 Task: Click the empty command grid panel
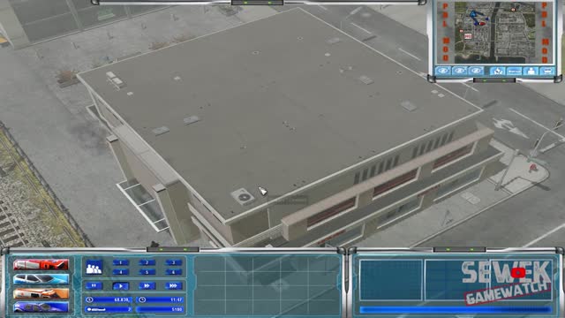[x=267, y=284]
